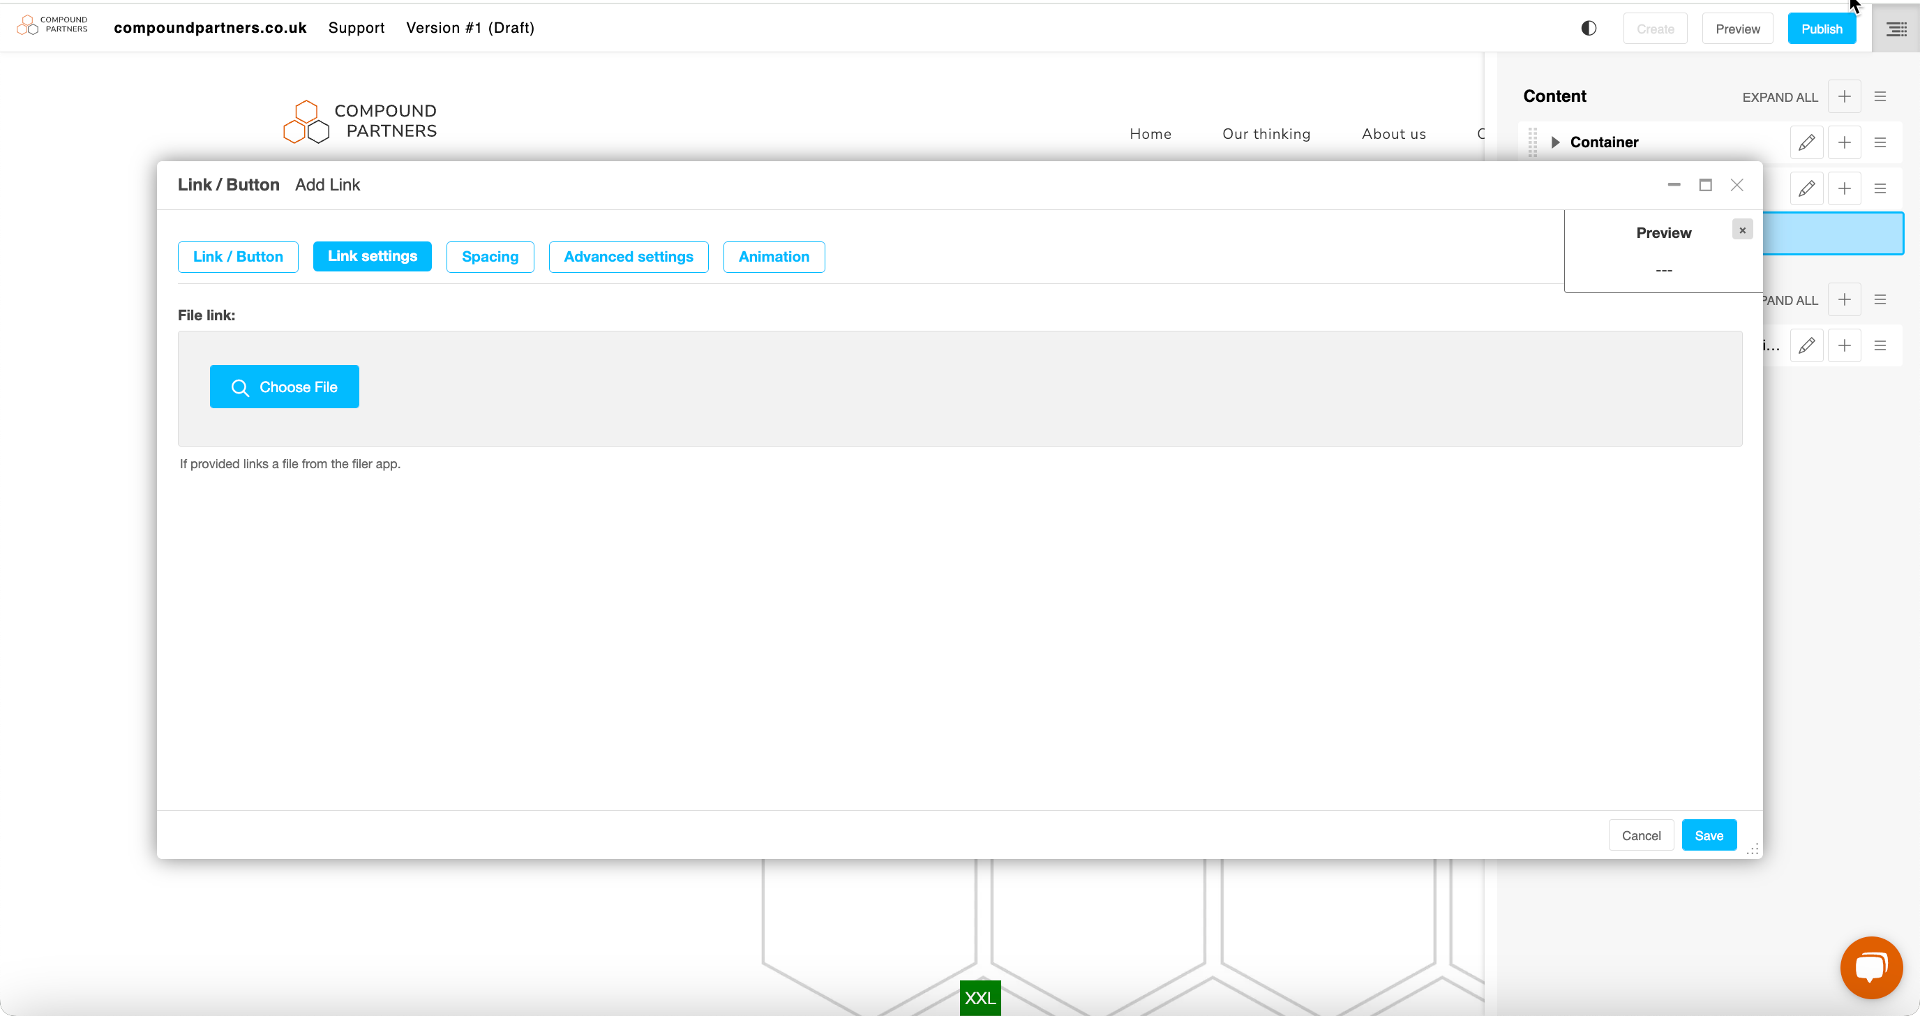Screen dimensions: 1920x1016
Task: Open About us in site navigation
Action: pyautogui.click(x=1393, y=134)
